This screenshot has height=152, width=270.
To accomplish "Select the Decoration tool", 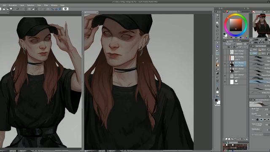I will pos(218,57).
